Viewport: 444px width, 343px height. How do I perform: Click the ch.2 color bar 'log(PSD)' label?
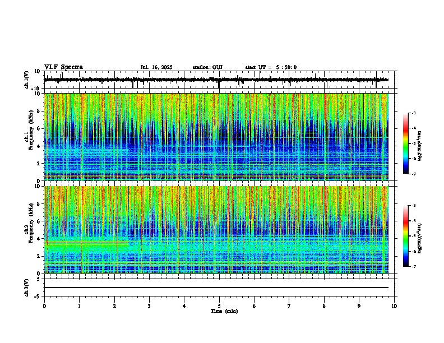coord(420,238)
